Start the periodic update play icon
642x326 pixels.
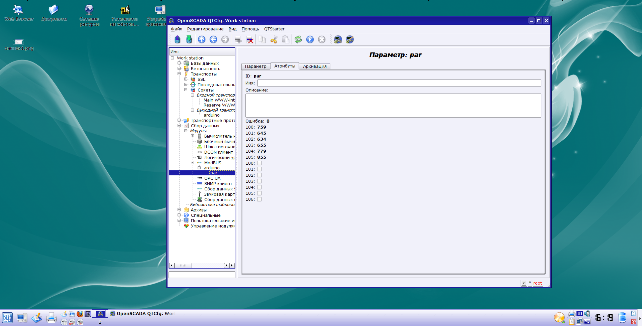(x=310, y=40)
